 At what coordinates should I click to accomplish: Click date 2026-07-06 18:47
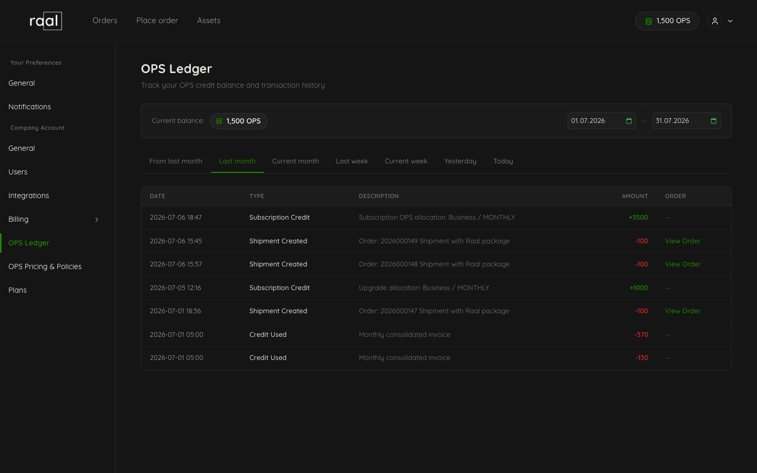[x=176, y=218]
